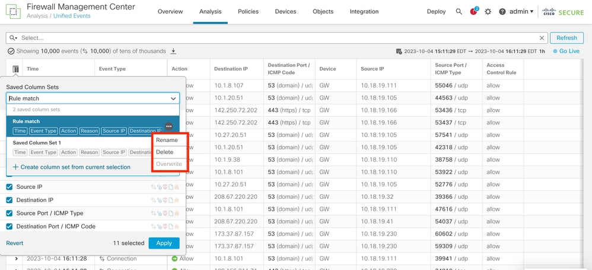
Task: Click the search filter magnifier dropdown icon
Action: click(14, 38)
